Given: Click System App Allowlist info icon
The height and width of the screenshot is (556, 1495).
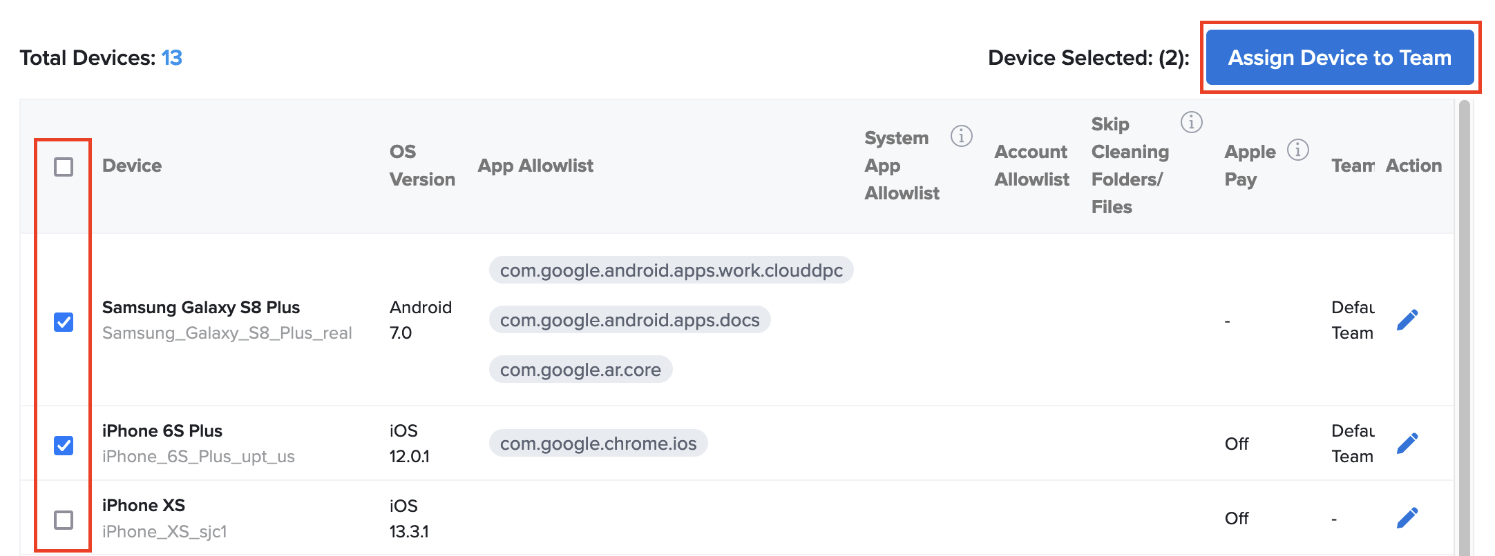Looking at the screenshot, I should pos(961,136).
